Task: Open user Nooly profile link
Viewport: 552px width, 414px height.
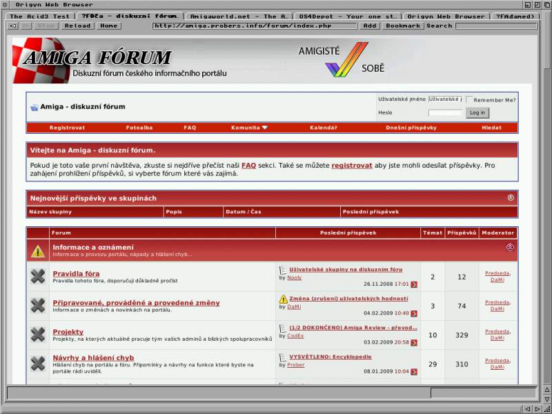Action: point(295,278)
